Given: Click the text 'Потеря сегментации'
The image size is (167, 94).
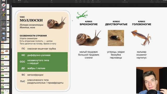Looking at the screenshot, I should coord(31,25).
